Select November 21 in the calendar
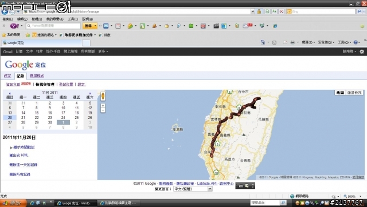The width and height of the screenshot is (367, 207). point(23,118)
